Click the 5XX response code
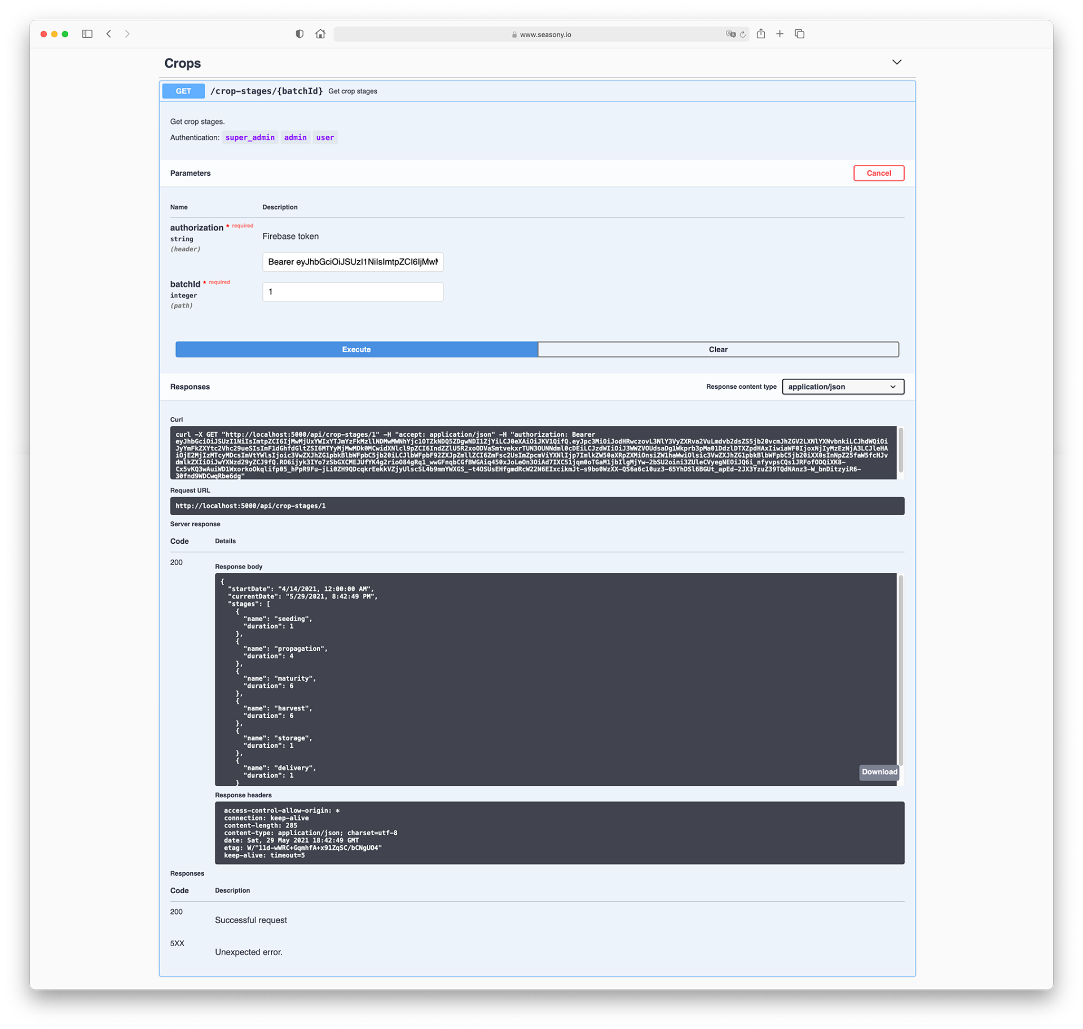The image size is (1083, 1029). (177, 943)
